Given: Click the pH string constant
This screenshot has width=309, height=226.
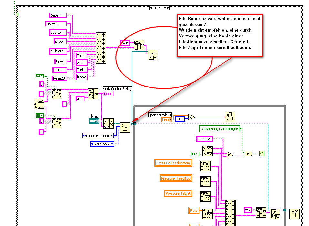Looking at the screenshot, I should [81, 63].
